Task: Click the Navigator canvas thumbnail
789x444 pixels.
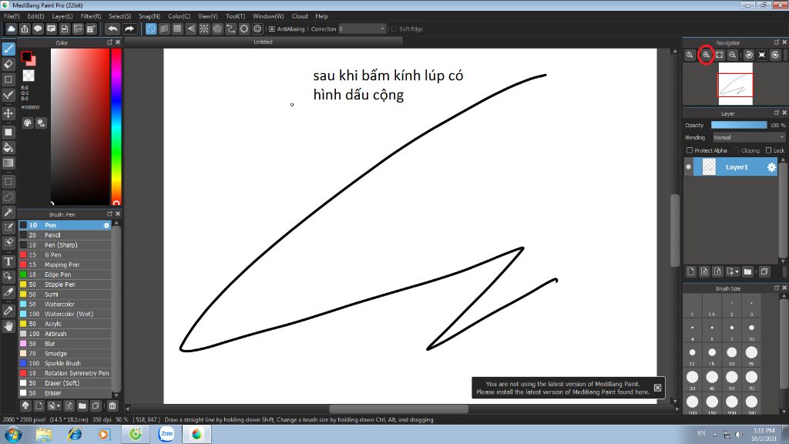Action: point(735,84)
